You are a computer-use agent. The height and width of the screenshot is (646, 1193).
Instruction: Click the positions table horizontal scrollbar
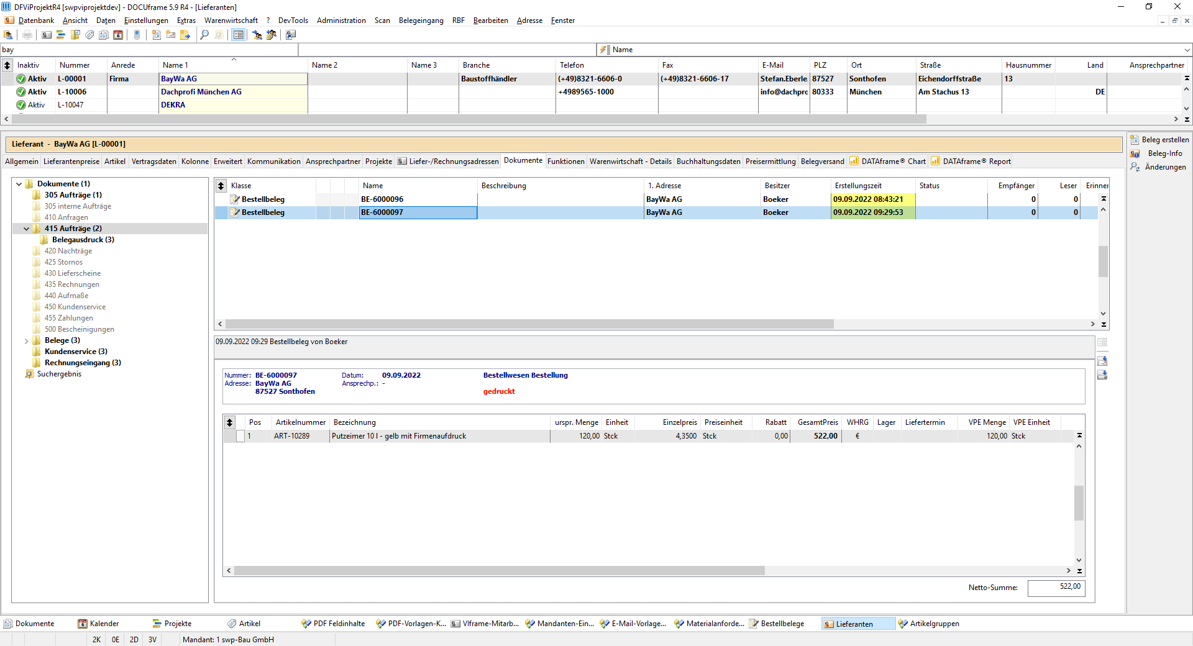(499, 571)
